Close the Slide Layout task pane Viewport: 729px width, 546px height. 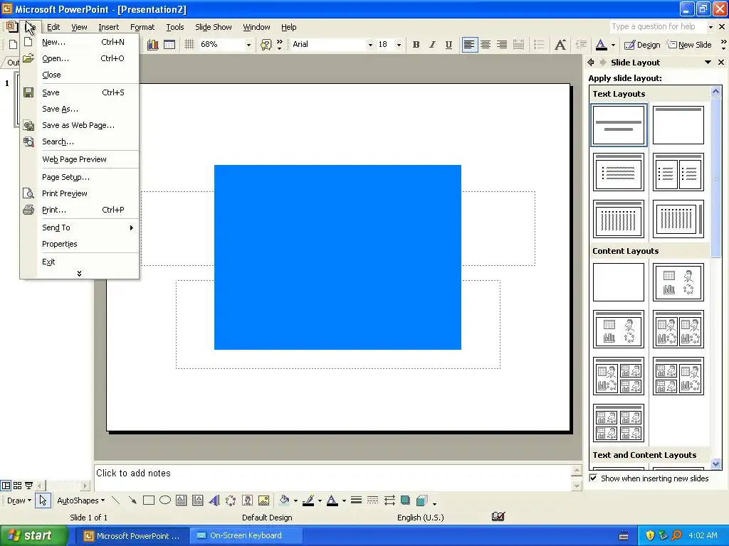(x=721, y=63)
